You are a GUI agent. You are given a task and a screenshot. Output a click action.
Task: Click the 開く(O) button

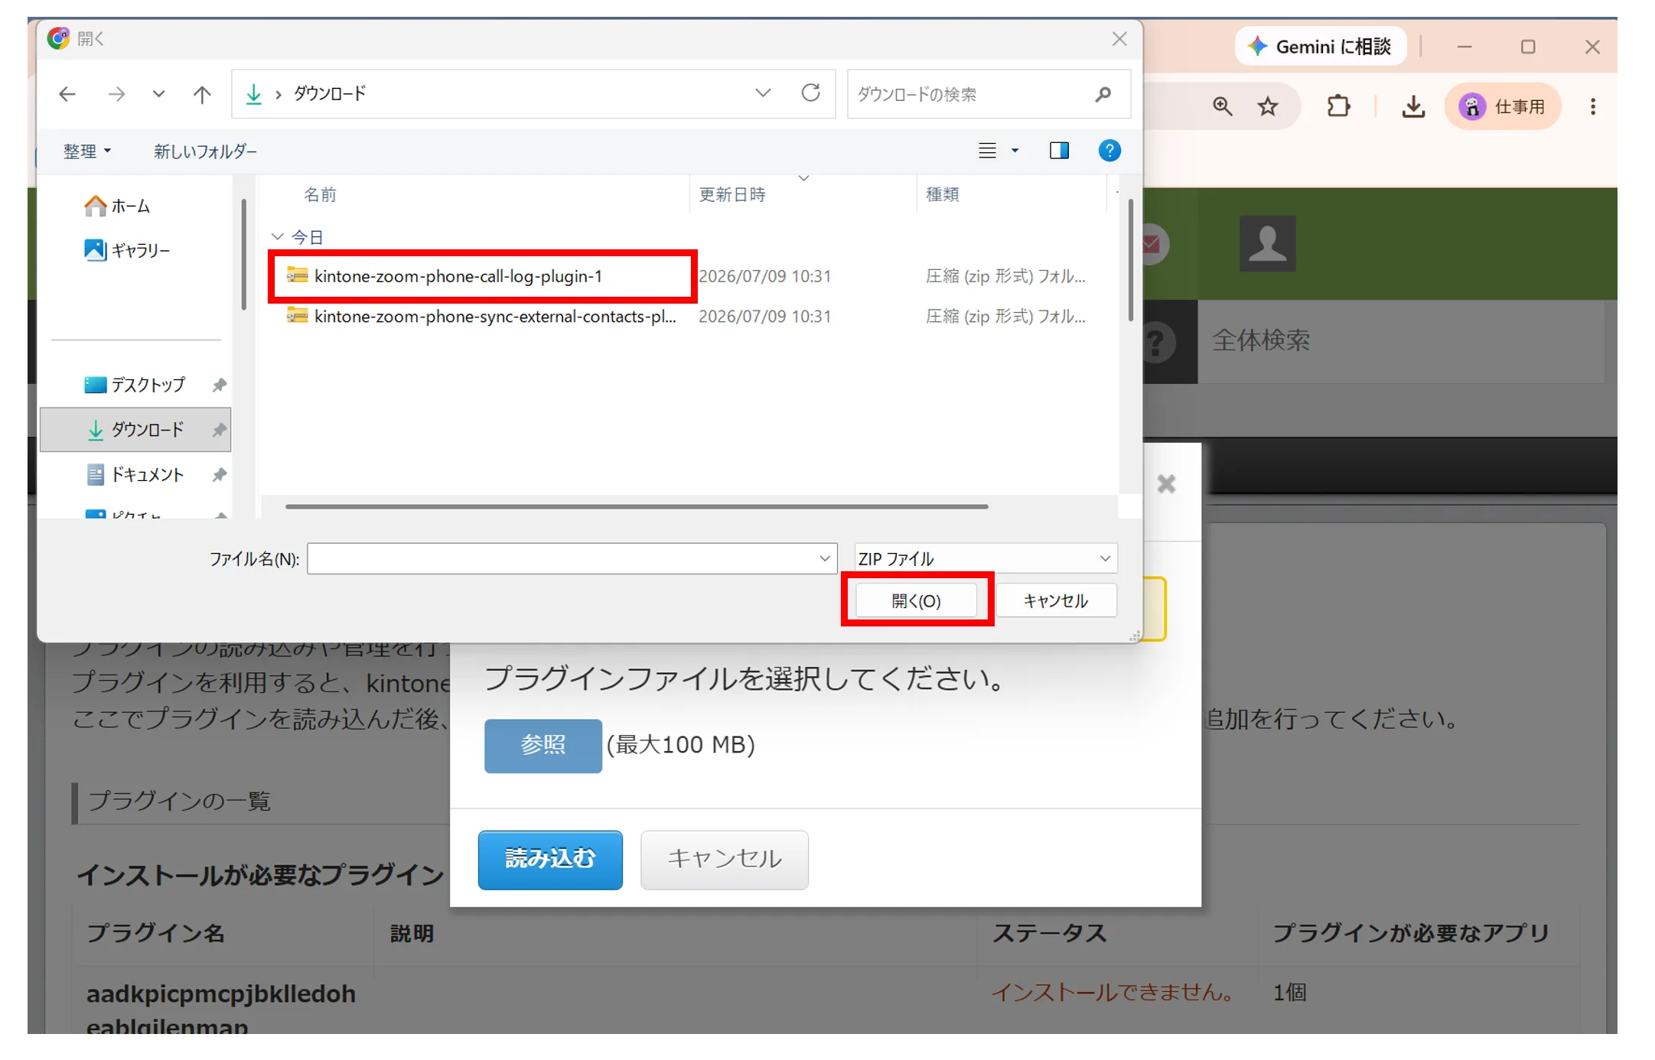(x=916, y=600)
